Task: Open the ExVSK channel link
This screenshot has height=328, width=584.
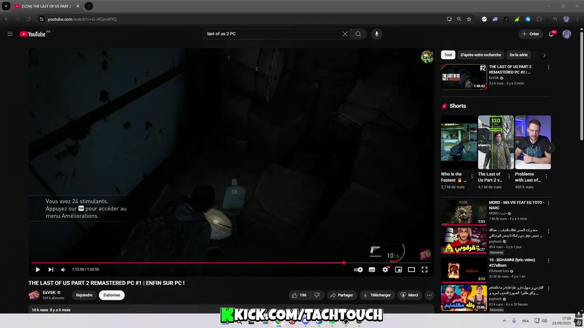Action: pyautogui.click(x=49, y=292)
